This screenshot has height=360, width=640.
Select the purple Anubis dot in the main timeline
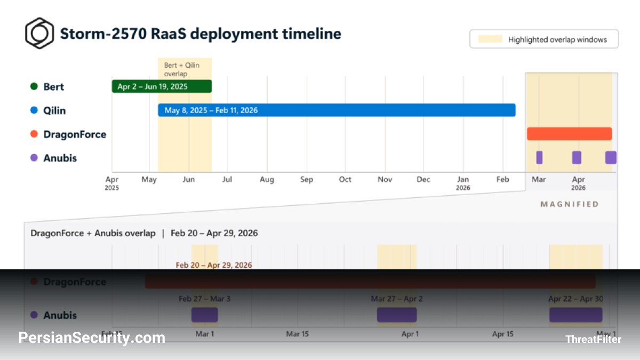[x=34, y=158]
